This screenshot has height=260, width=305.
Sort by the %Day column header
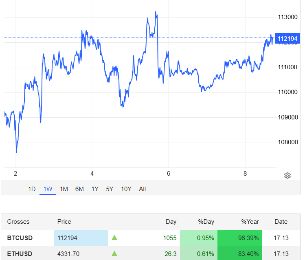click(x=206, y=222)
